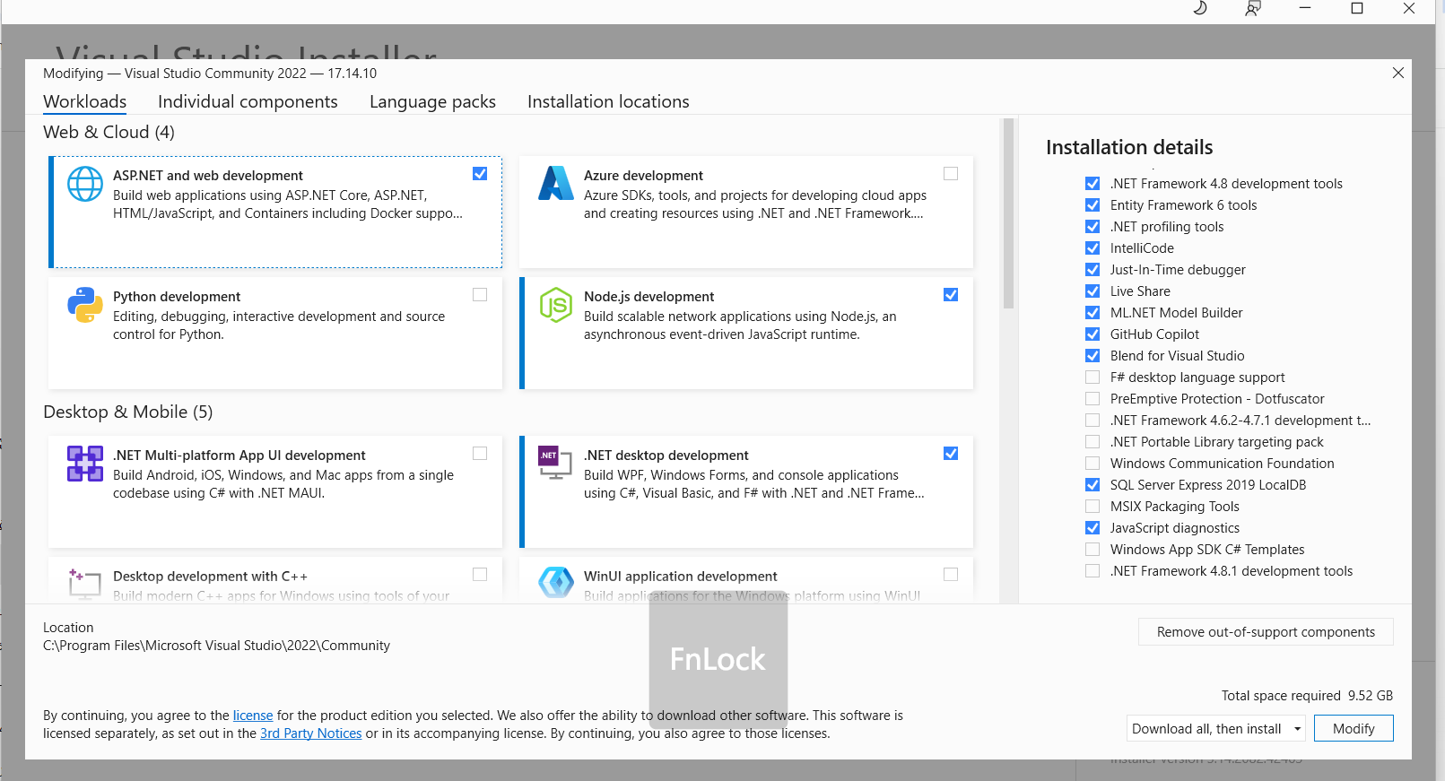This screenshot has width=1445, height=781.
Task: Toggle the dark theme moon icon
Action: pos(1200,8)
